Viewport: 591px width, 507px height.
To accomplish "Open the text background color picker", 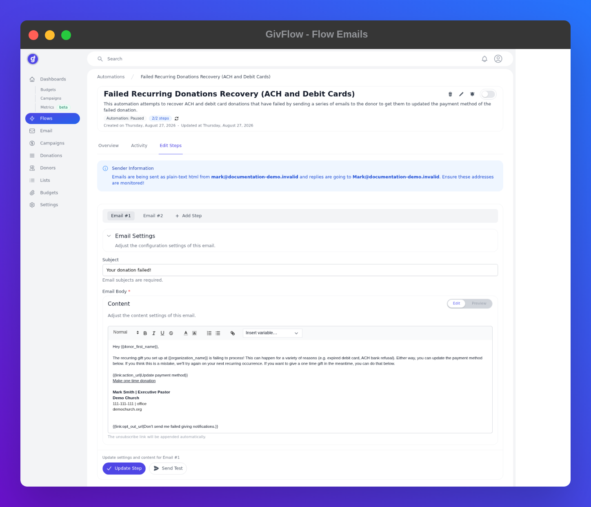I will click(194, 333).
